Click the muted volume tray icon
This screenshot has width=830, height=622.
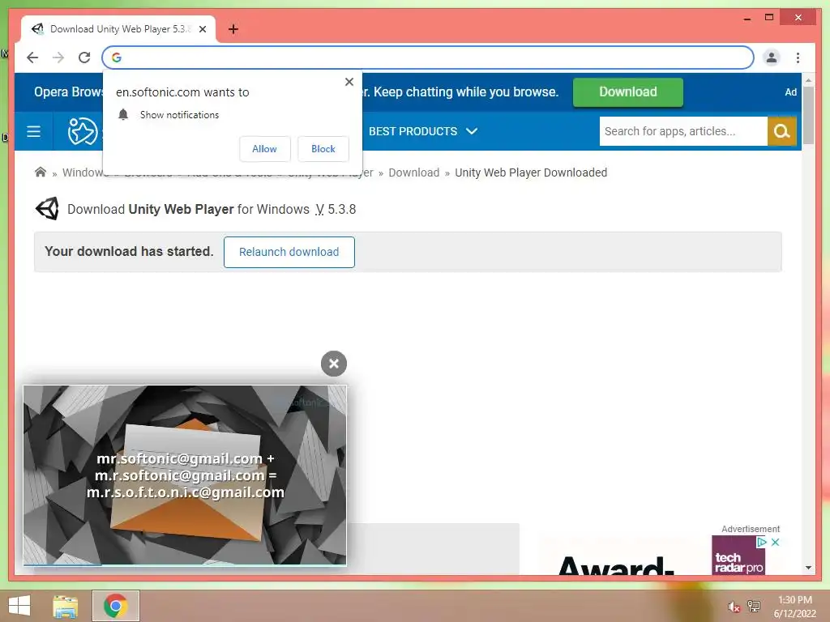[734, 607]
